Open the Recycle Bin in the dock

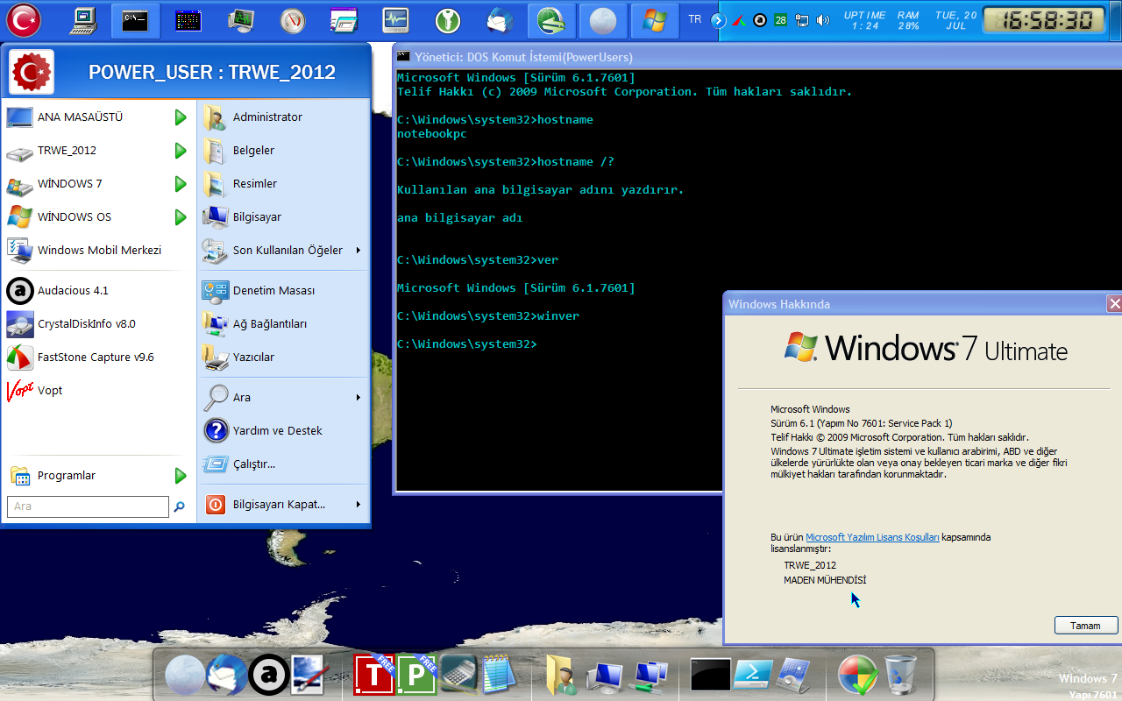click(x=900, y=675)
